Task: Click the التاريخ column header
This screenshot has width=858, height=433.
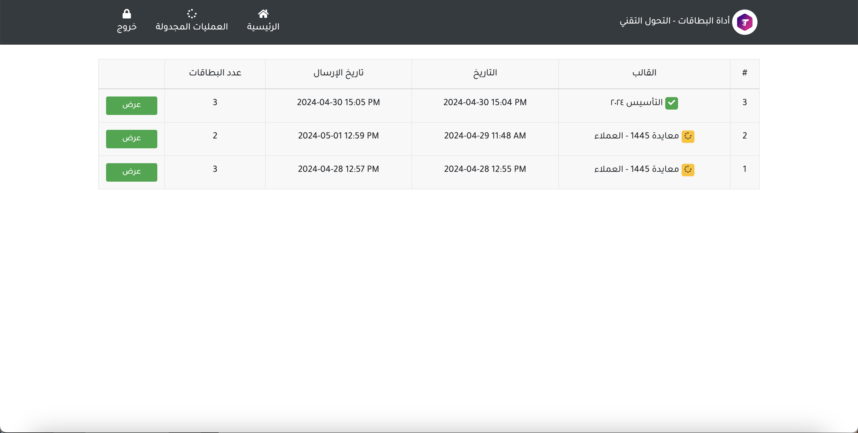Action: point(485,73)
